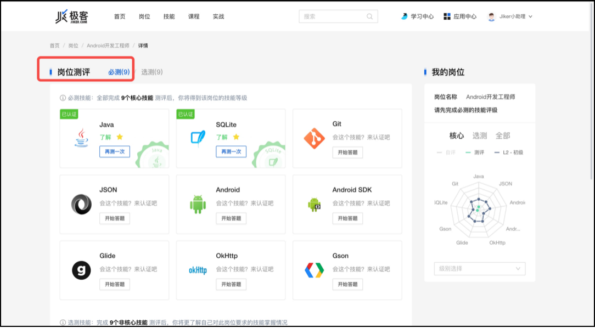Click the OkHttp label on radar chart
595x328 pixels.
(x=497, y=242)
